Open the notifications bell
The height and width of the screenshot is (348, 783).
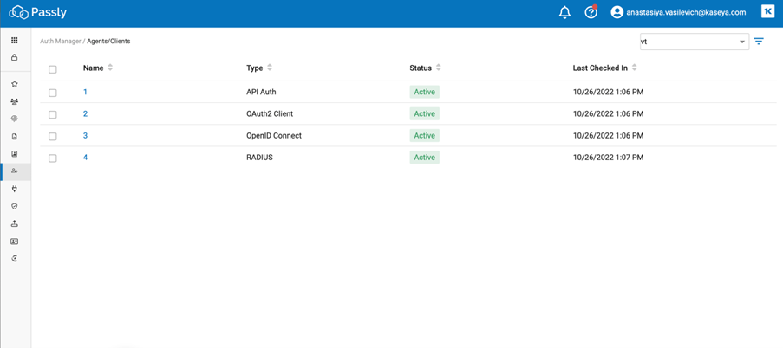(564, 12)
